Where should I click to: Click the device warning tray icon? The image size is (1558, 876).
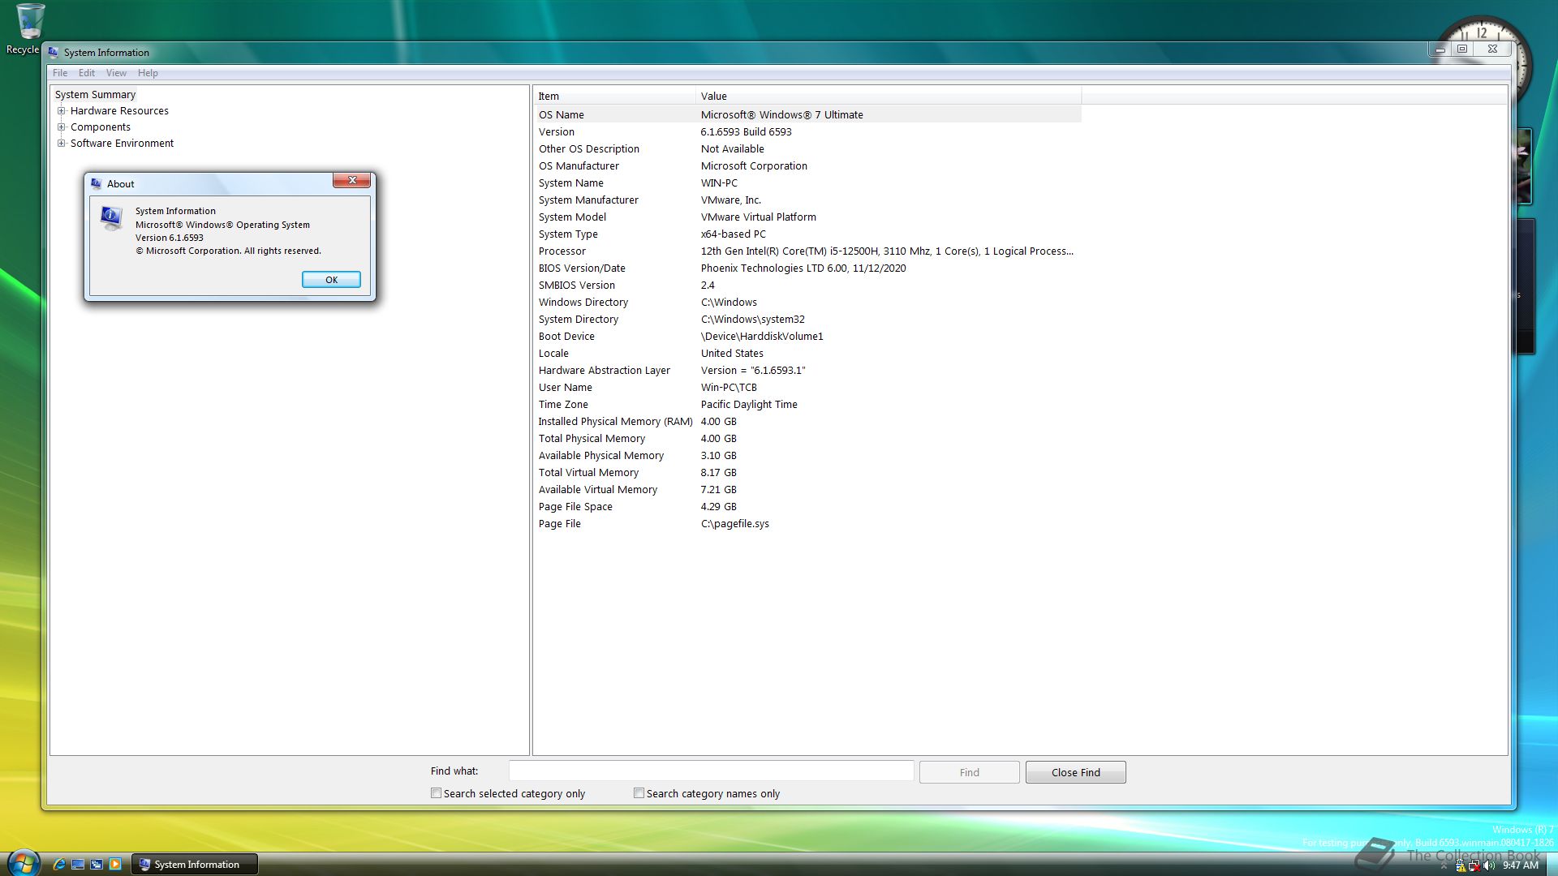[1460, 865]
